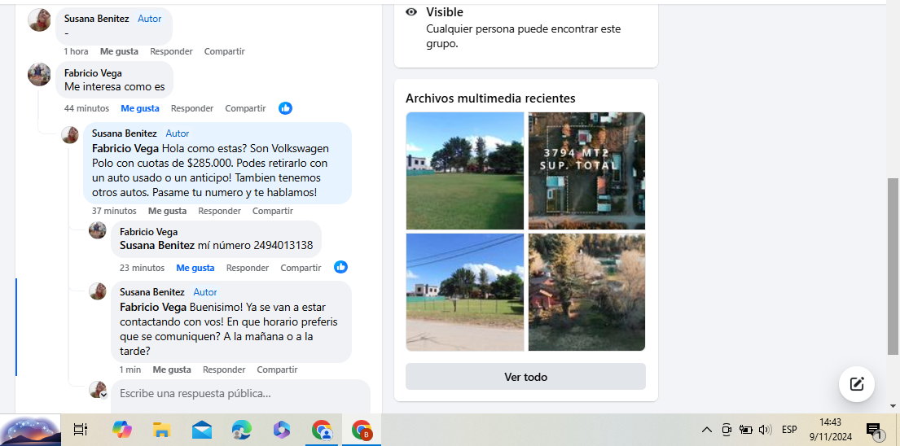Expand hidden system tray icons chevron

pyautogui.click(x=706, y=430)
